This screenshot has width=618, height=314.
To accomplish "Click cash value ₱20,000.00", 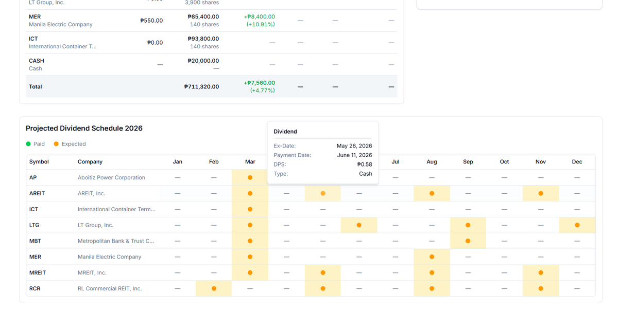I will [203, 61].
